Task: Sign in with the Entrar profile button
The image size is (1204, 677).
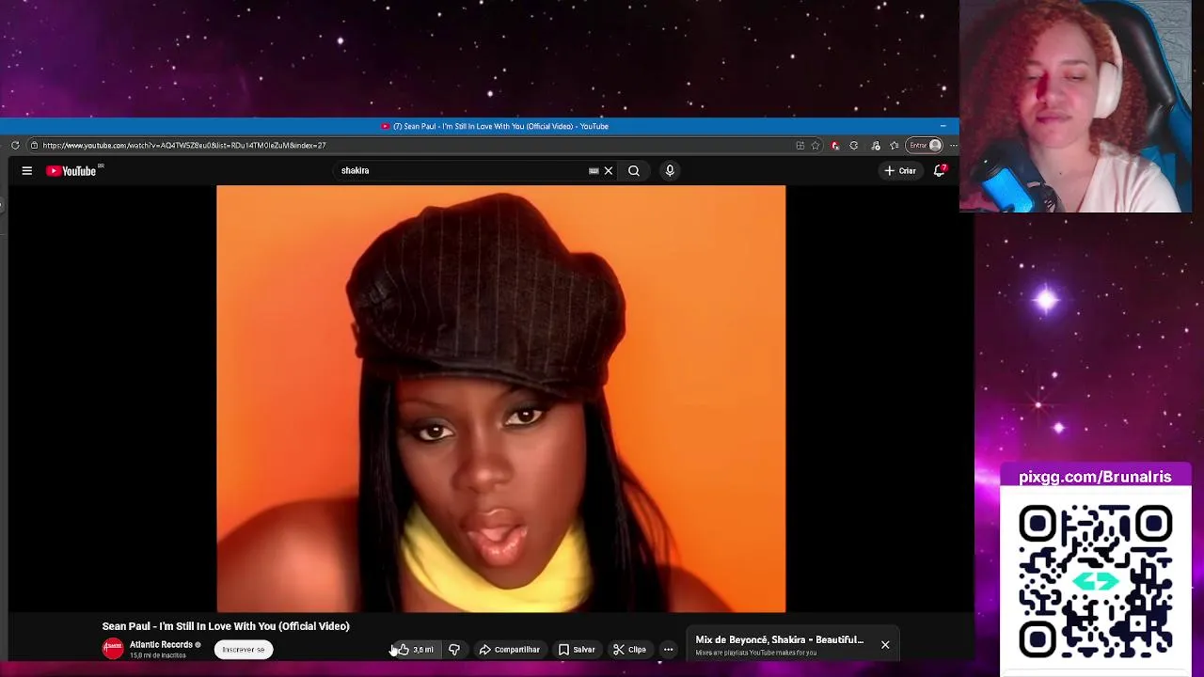Action: pos(926,145)
